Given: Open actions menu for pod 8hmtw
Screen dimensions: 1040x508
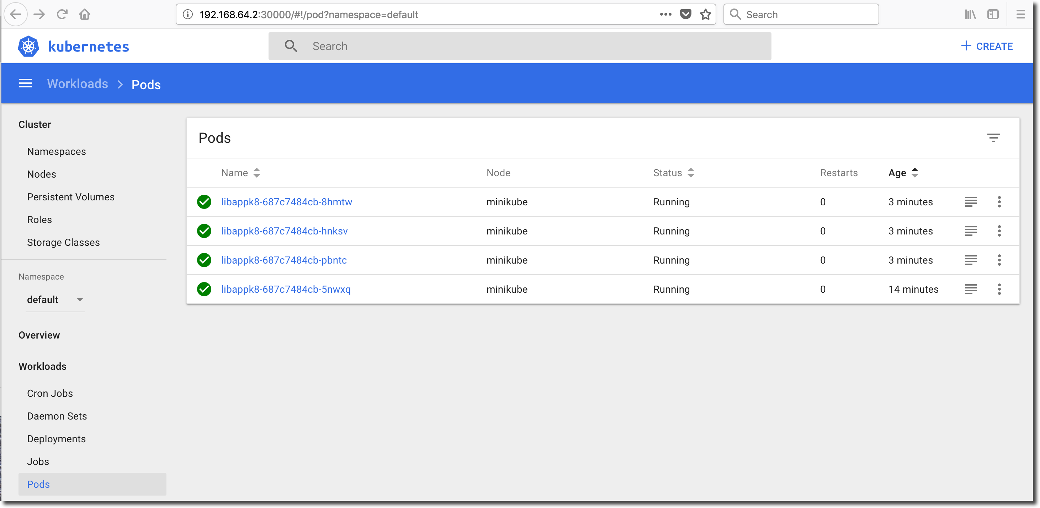Looking at the screenshot, I should coord(999,201).
